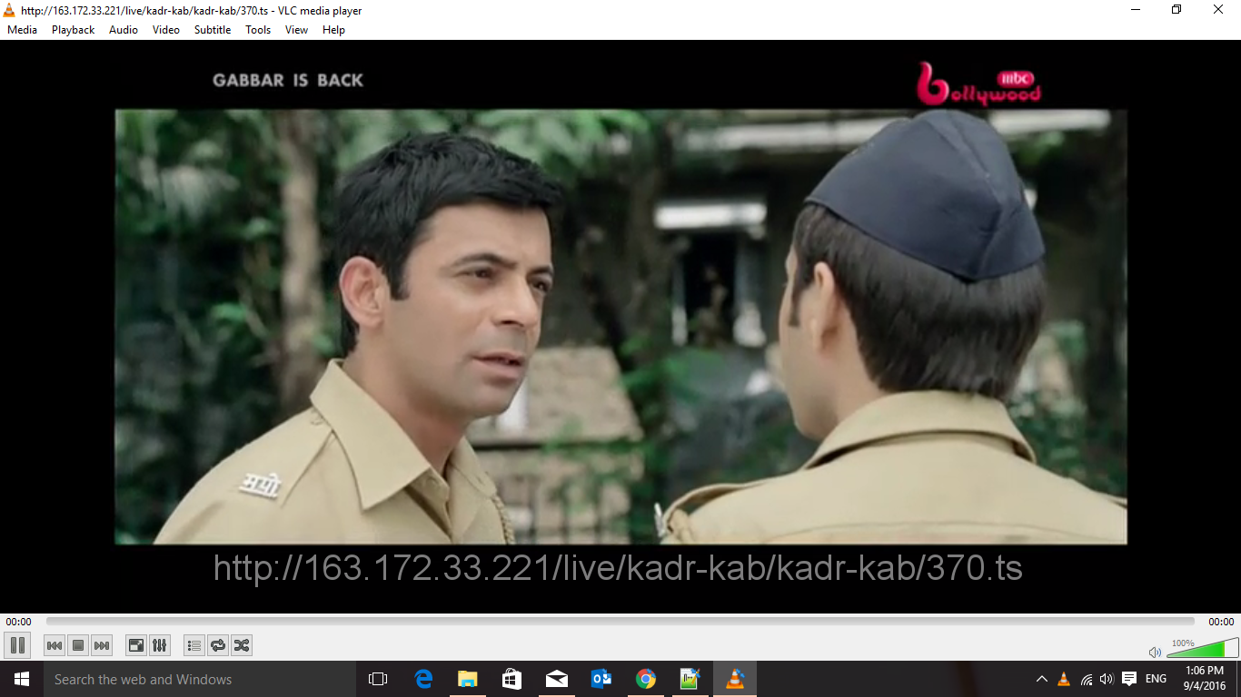This screenshot has height=697, width=1241.
Task: Set volume on the green volume slider
Action: point(1202,648)
